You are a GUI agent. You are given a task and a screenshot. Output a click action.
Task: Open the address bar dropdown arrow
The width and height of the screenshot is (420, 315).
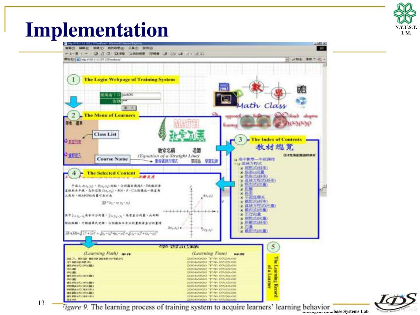287,59
